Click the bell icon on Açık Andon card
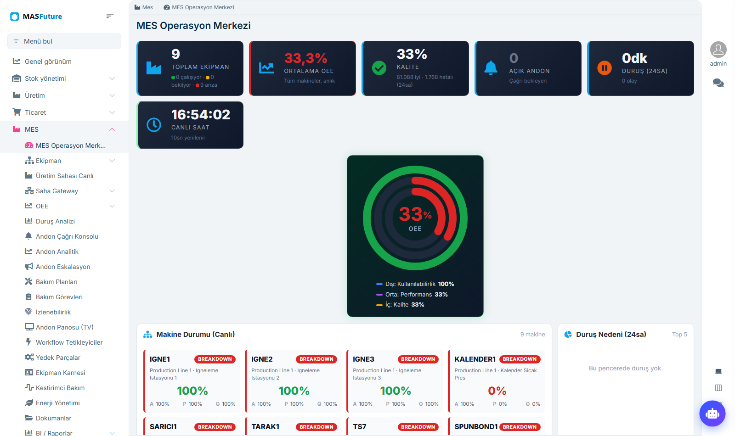 coord(491,68)
